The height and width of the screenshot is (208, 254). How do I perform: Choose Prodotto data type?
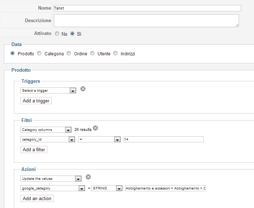(x=12, y=53)
